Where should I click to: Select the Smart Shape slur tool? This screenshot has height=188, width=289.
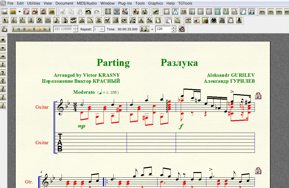click(x=90, y=20)
